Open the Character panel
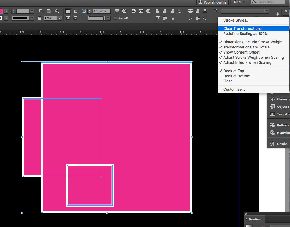The width and height of the screenshot is (290, 227). 280,99
